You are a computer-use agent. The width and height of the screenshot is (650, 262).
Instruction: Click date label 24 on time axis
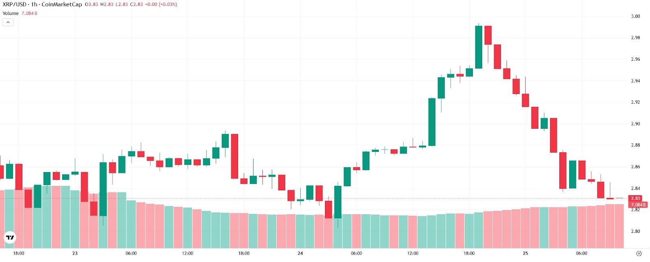(x=300, y=253)
